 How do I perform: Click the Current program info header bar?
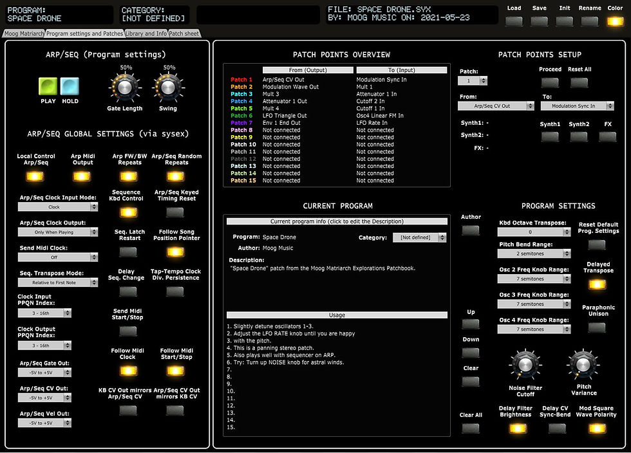tap(337, 221)
